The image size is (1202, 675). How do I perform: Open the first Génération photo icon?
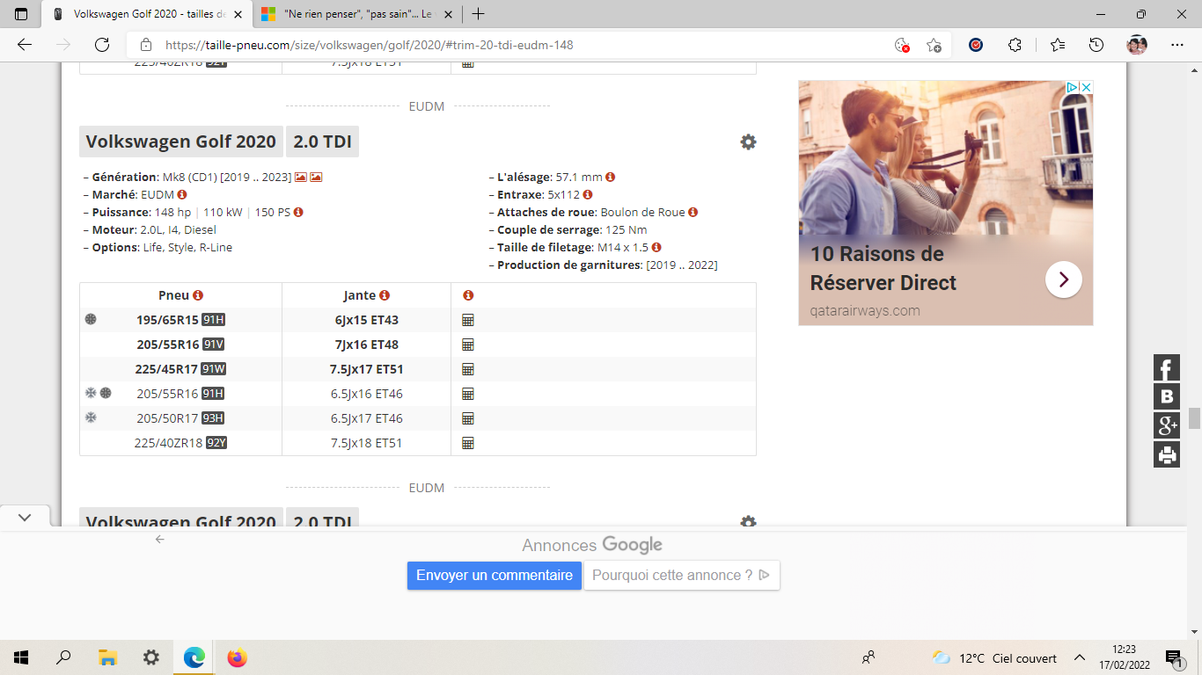click(301, 178)
